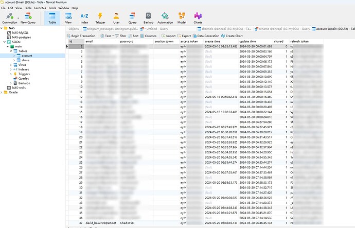The height and width of the screenshot is (228, 355).
Task: Click the shared column header
Action: (281, 42)
